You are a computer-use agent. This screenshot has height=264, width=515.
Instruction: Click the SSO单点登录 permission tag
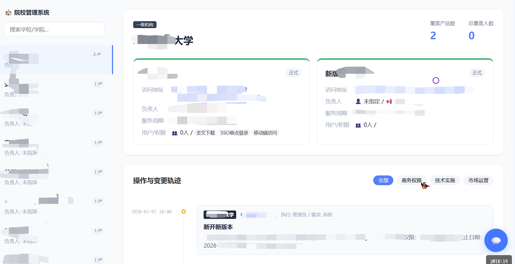[234, 133]
